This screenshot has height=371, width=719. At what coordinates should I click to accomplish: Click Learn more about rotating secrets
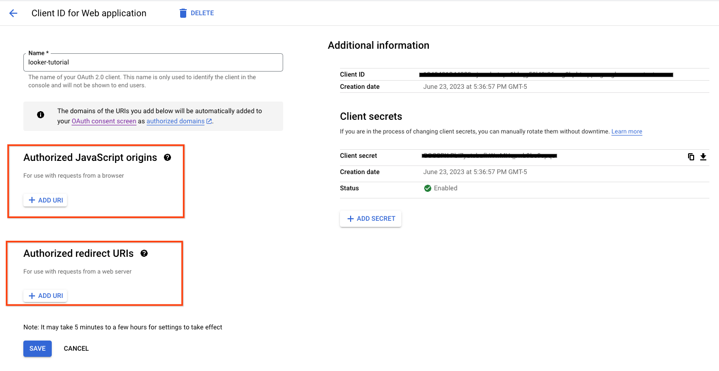coord(626,131)
